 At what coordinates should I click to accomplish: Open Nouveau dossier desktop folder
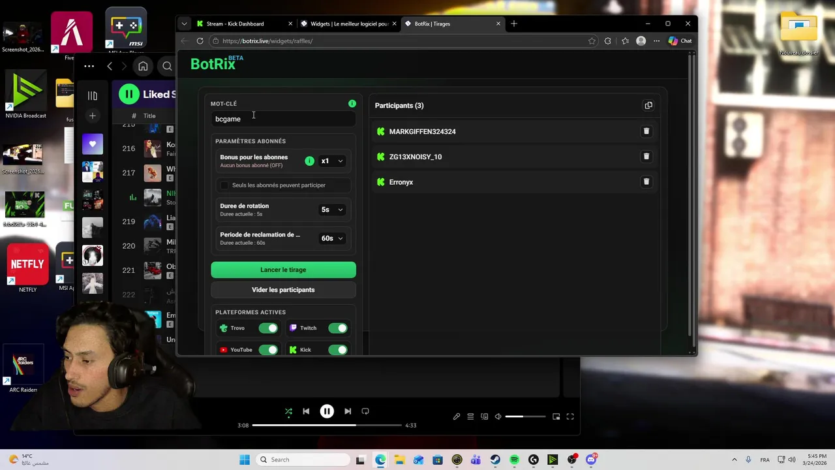[798, 33]
